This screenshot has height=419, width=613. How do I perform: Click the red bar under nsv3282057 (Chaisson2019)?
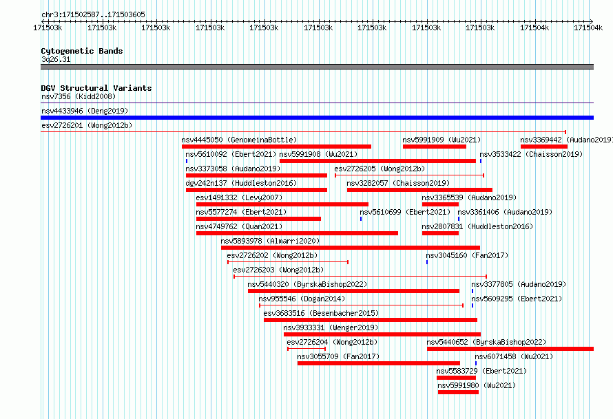[419, 190]
